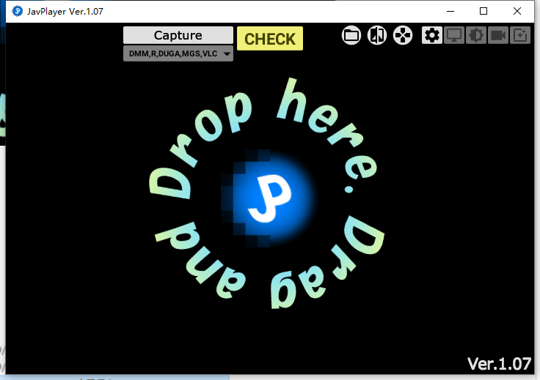Click the split-compare view icon
Screen dimensions: 540x380
click(377, 35)
